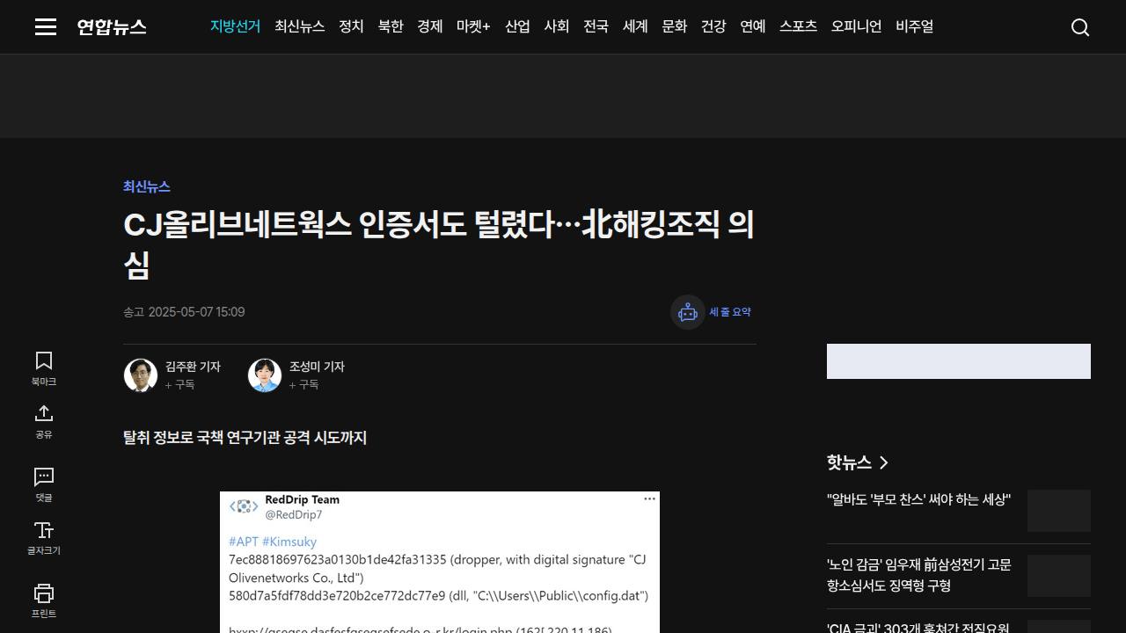Open comments (댓글) icon
The image size is (1126, 633).
pos(44,477)
